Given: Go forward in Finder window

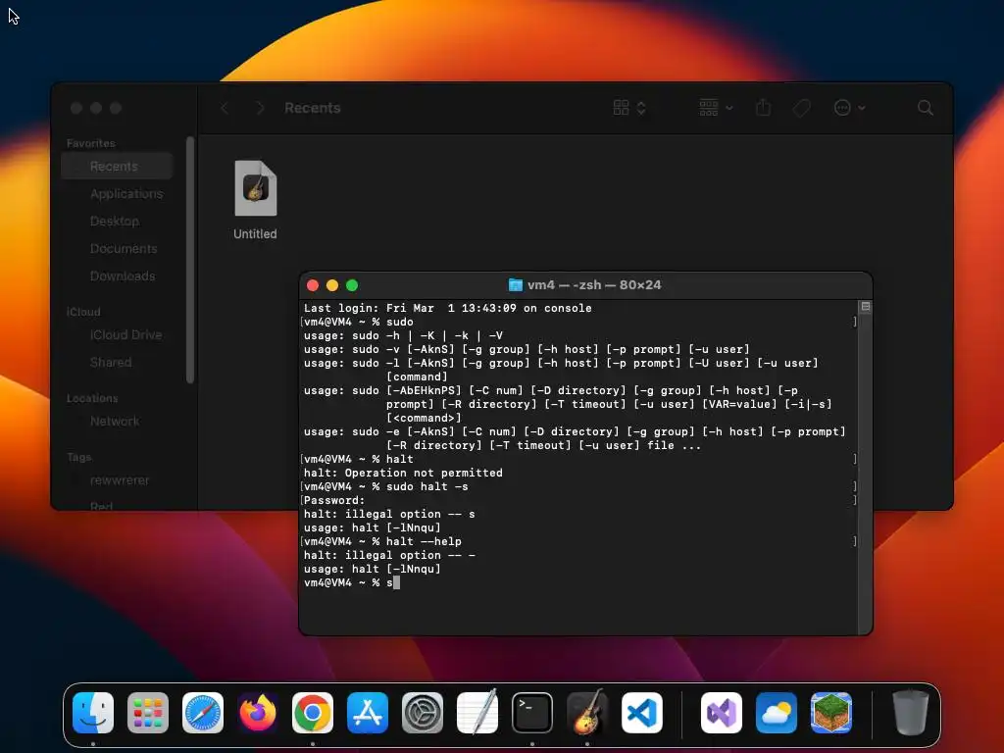Looking at the screenshot, I should (x=260, y=108).
